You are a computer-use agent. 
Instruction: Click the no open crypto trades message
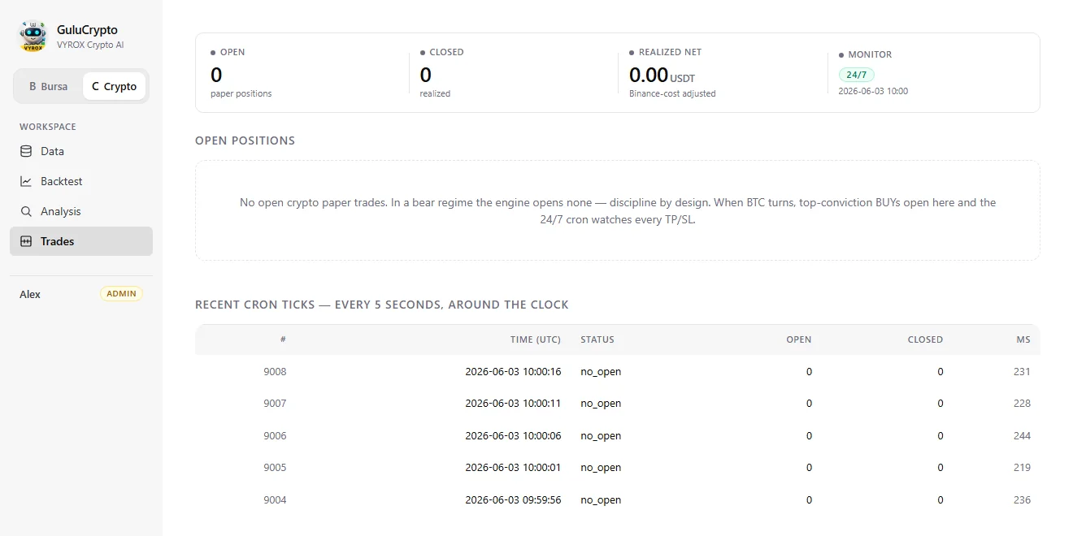pos(618,210)
